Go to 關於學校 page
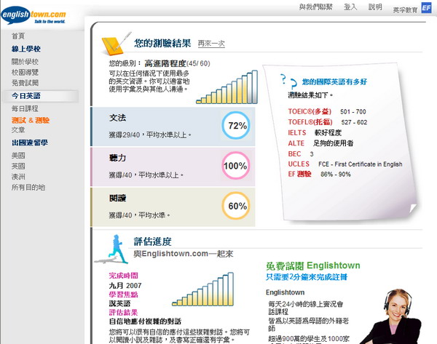Screen dimensions: 437x344 coord(25,62)
